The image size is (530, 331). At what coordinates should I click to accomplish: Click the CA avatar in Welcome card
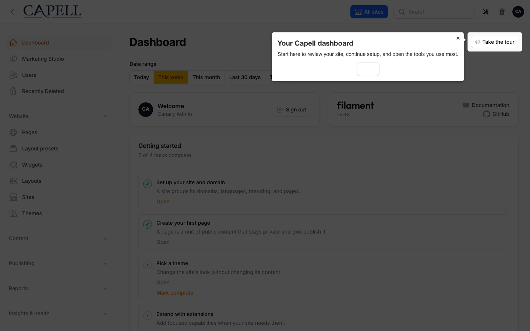tap(146, 110)
